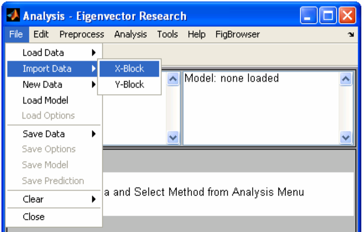Image resolution: width=364 pixels, height=232 pixels.
Task: Open the Analysis menu
Action: pos(130,34)
